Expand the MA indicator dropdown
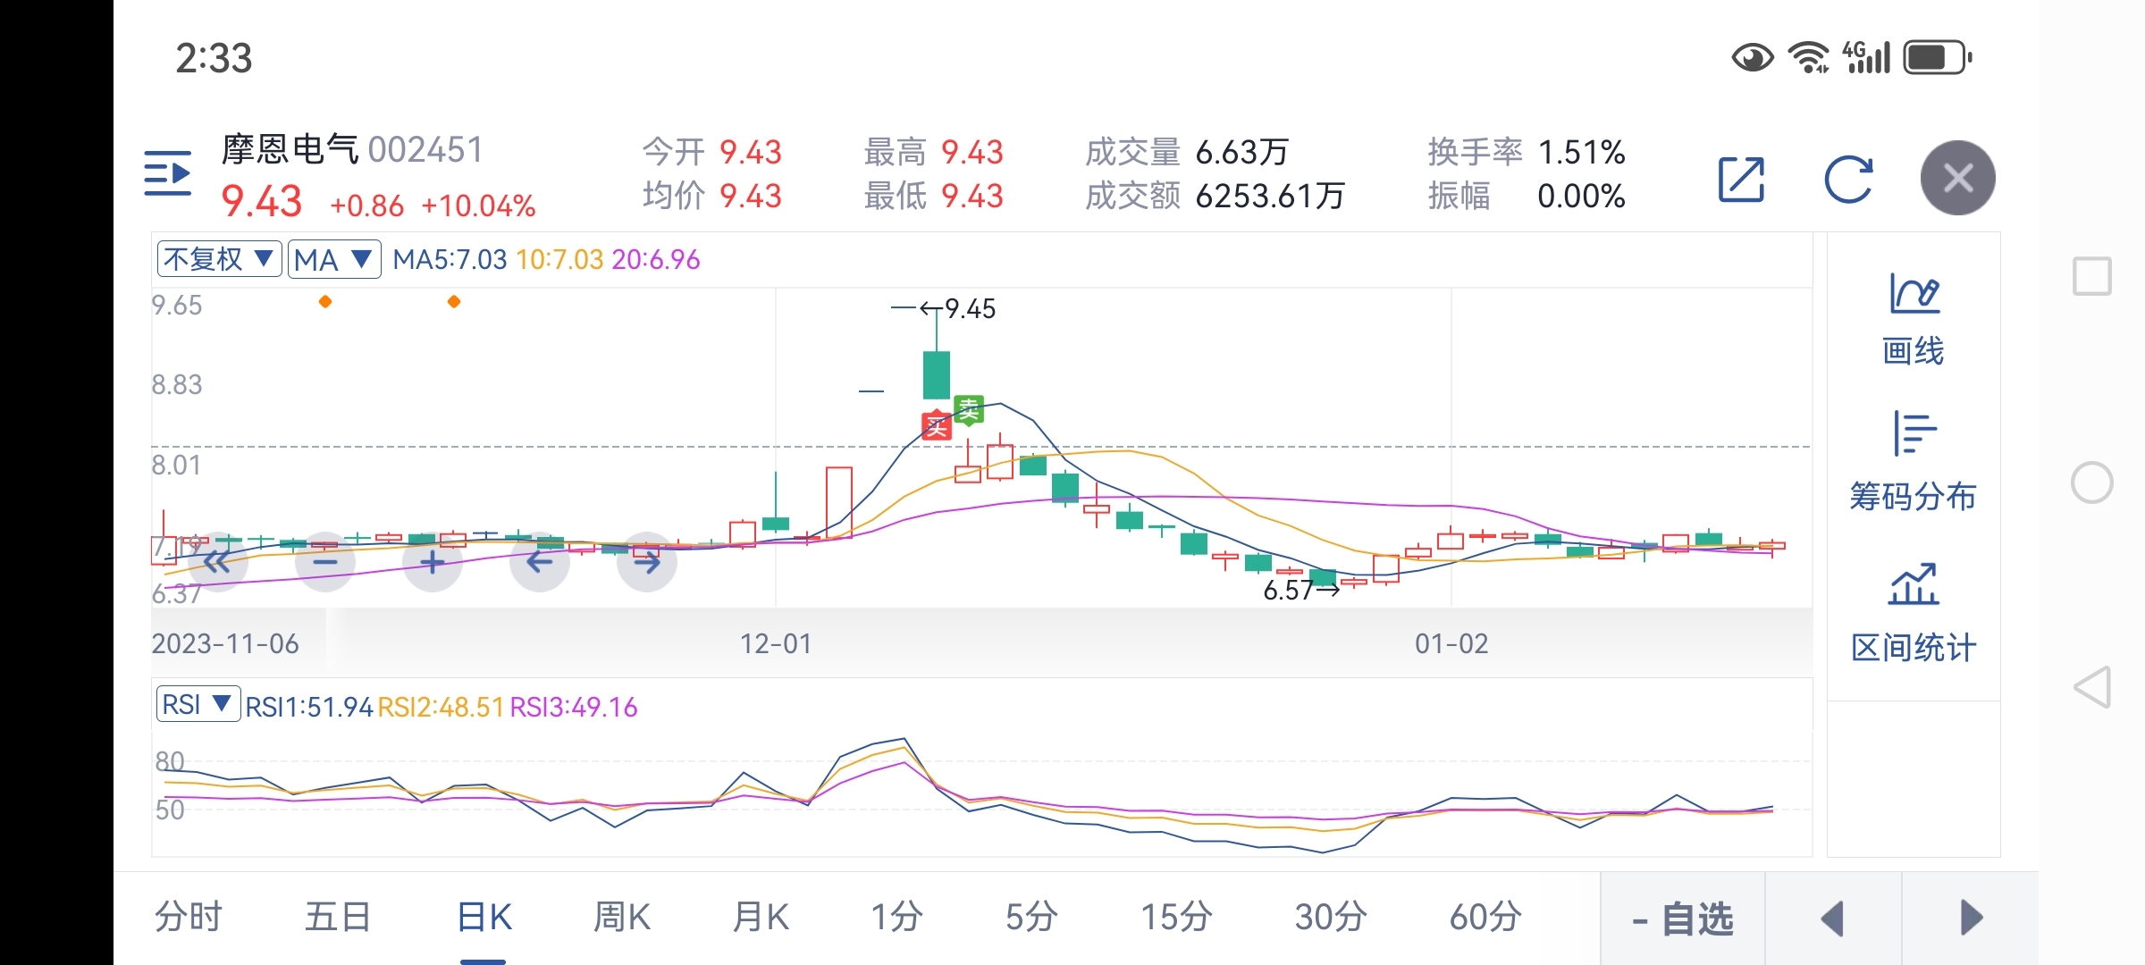 (x=333, y=259)
